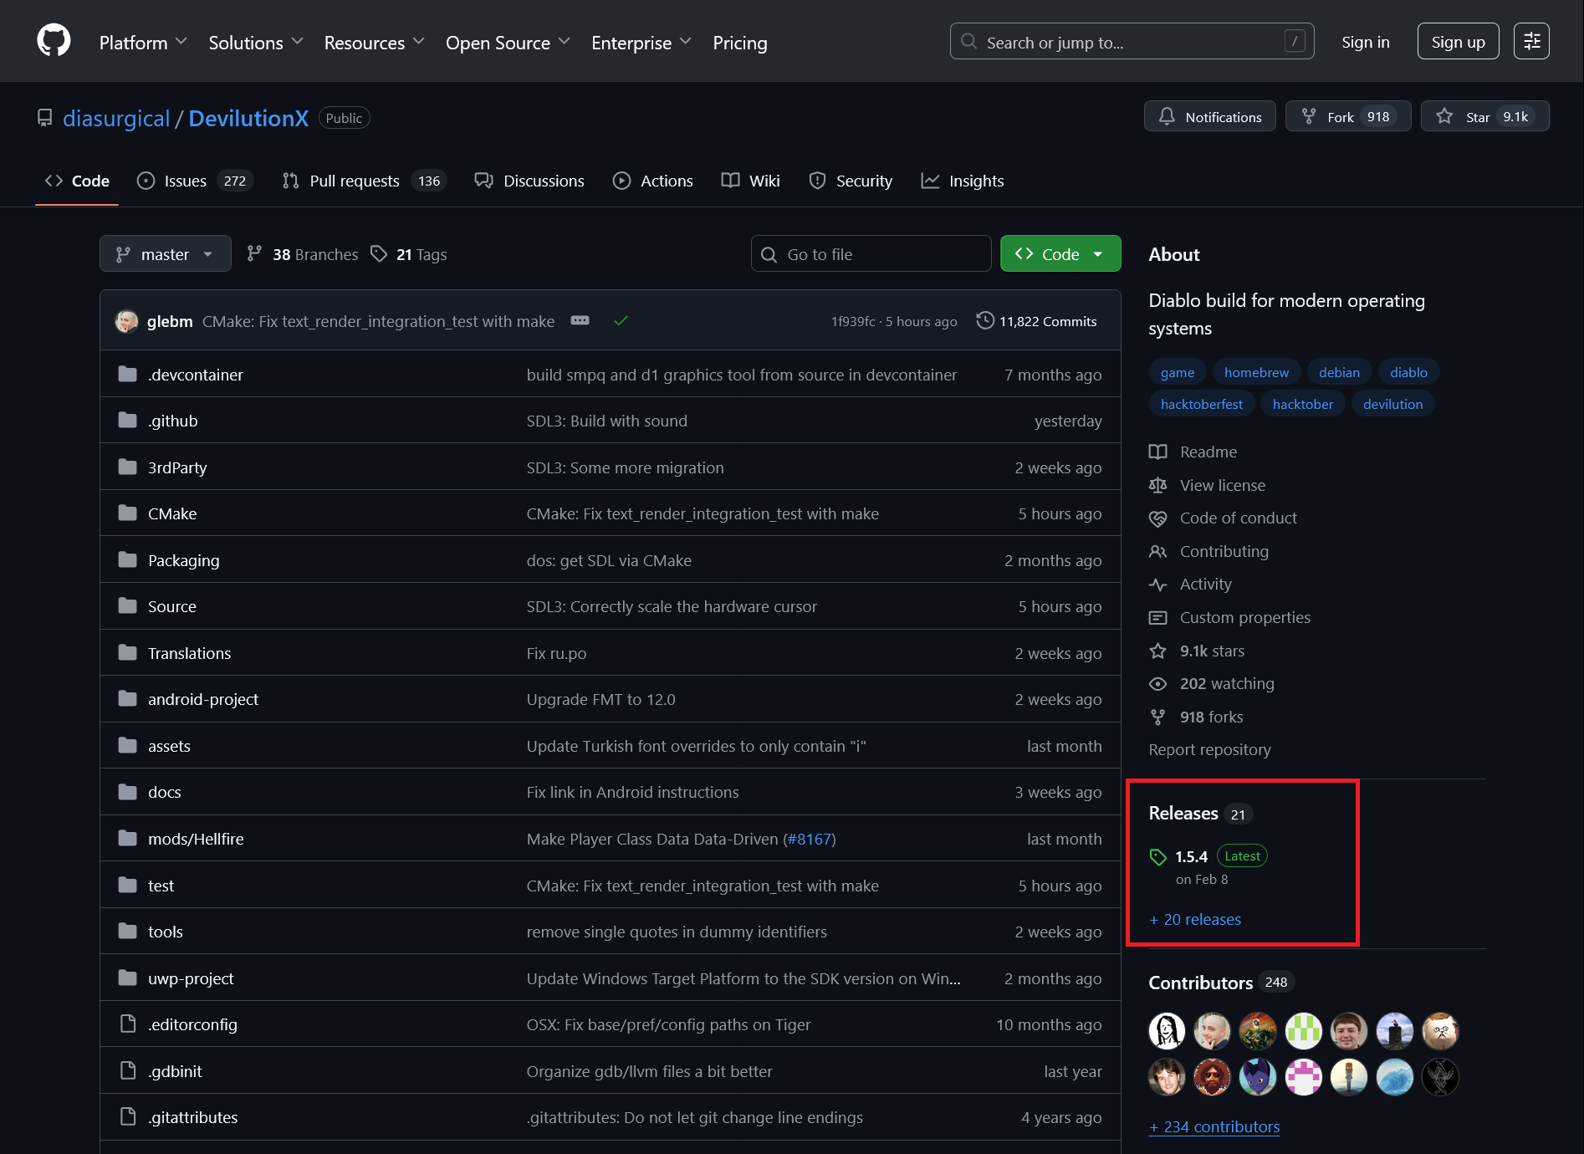Click the first contributor avatar
1584x1154 pixels.
coord(1167,1030)
